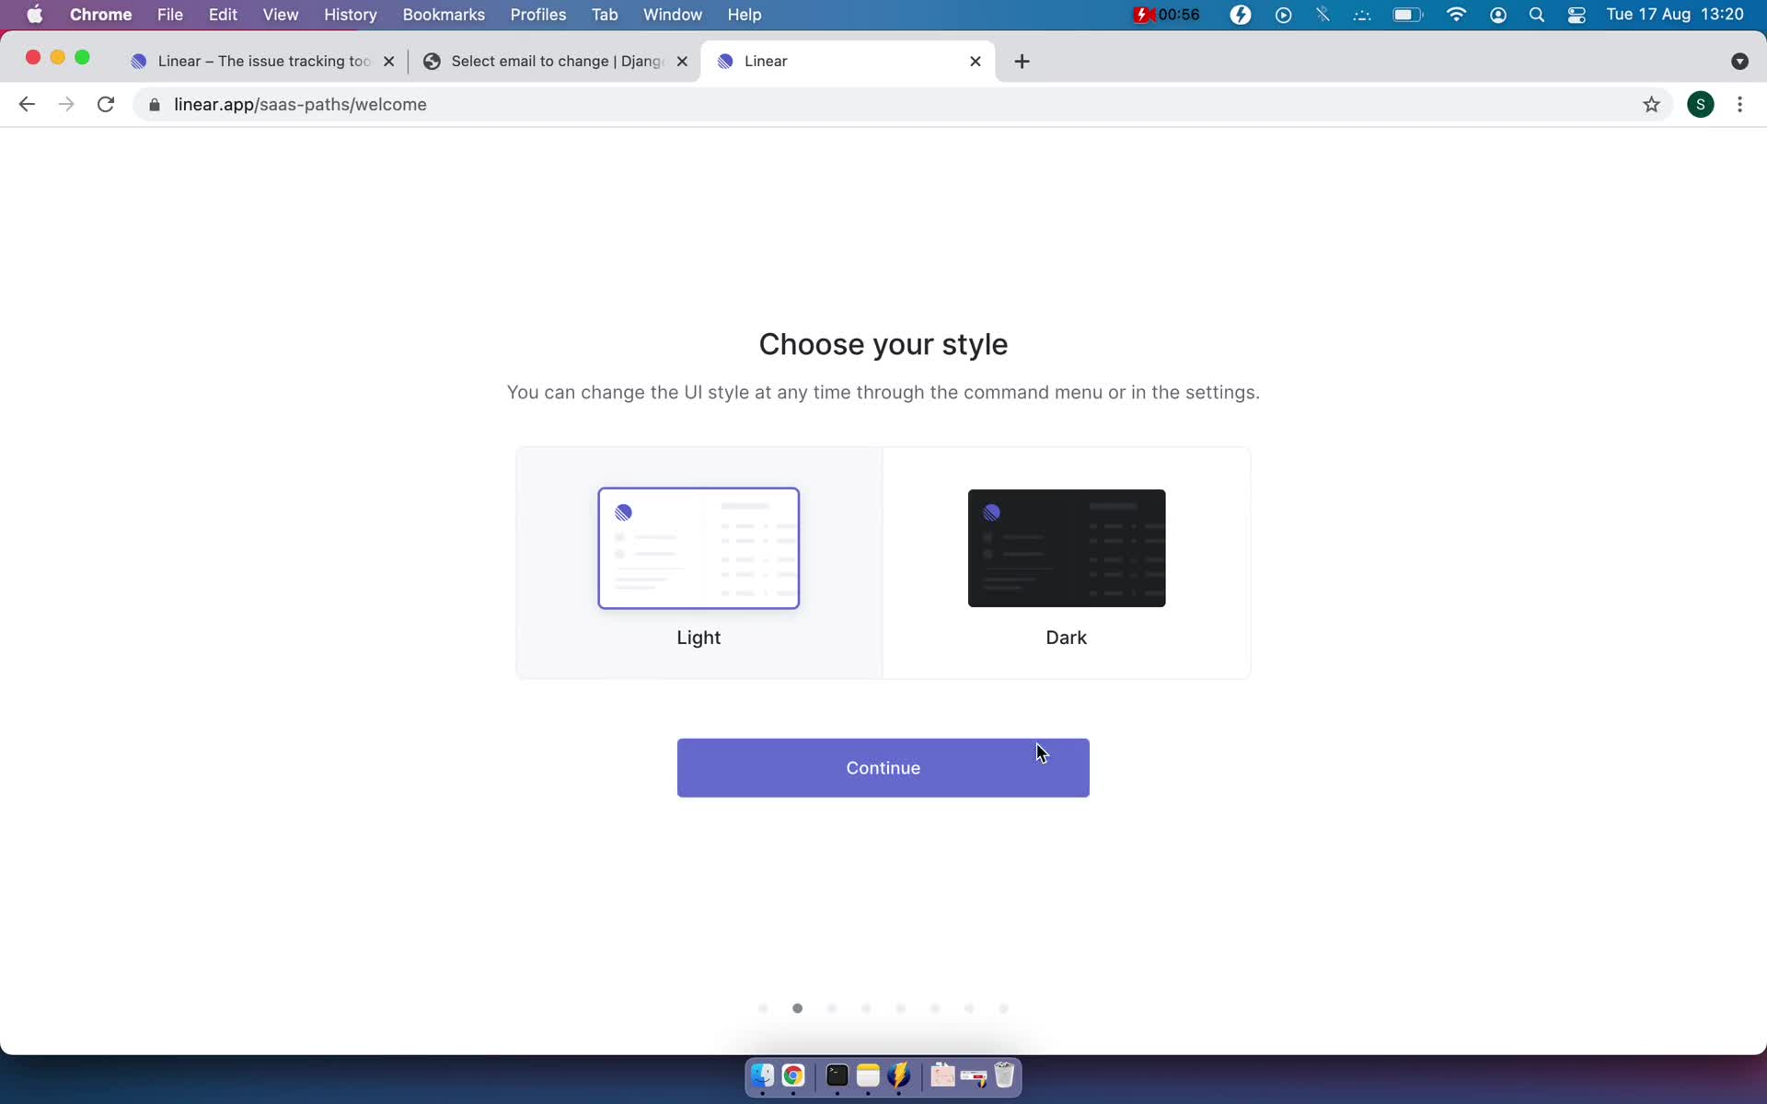
Task: Open the Chrome History menu
Action: pyautogui.click(x=350, y=14)
